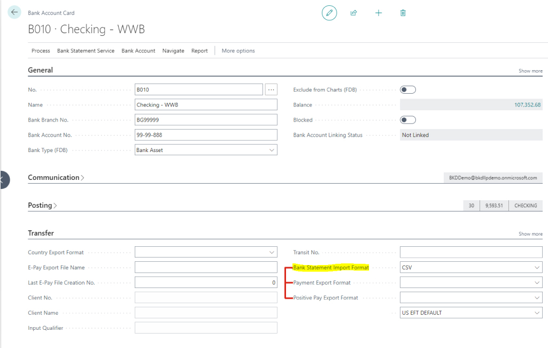
Task: Click the Balance amount 107,352.68
Action: [x=527, y=105]
